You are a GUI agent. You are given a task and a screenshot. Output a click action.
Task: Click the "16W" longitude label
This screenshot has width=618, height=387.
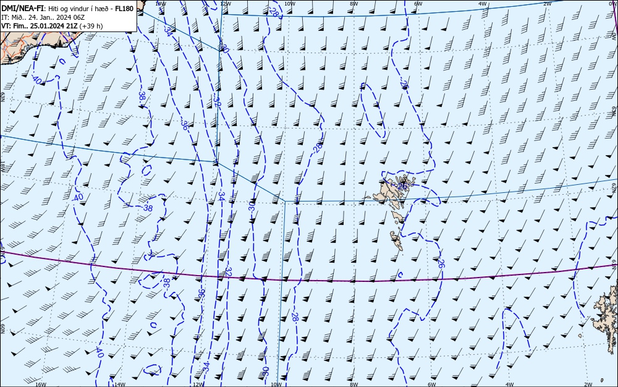41,384
